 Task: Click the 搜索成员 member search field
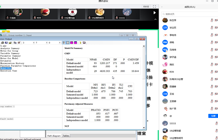[188, 14]
